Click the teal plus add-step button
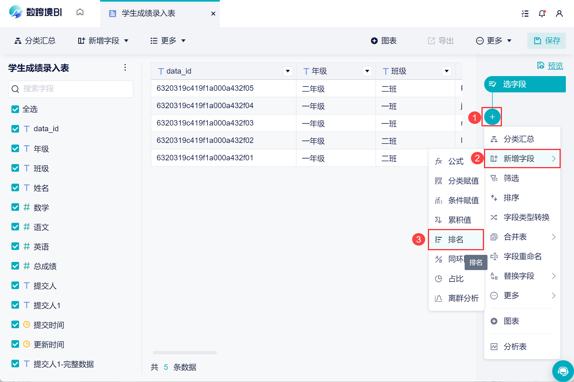Image resolution: width=574 pixels, height=382 pixels. point(492,117)
